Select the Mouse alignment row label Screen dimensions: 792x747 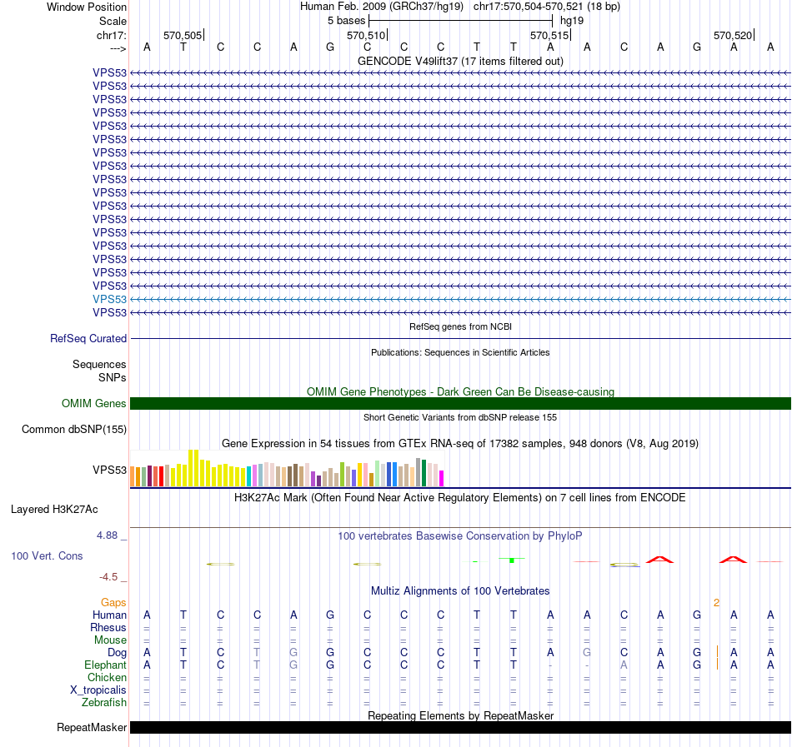110,640
